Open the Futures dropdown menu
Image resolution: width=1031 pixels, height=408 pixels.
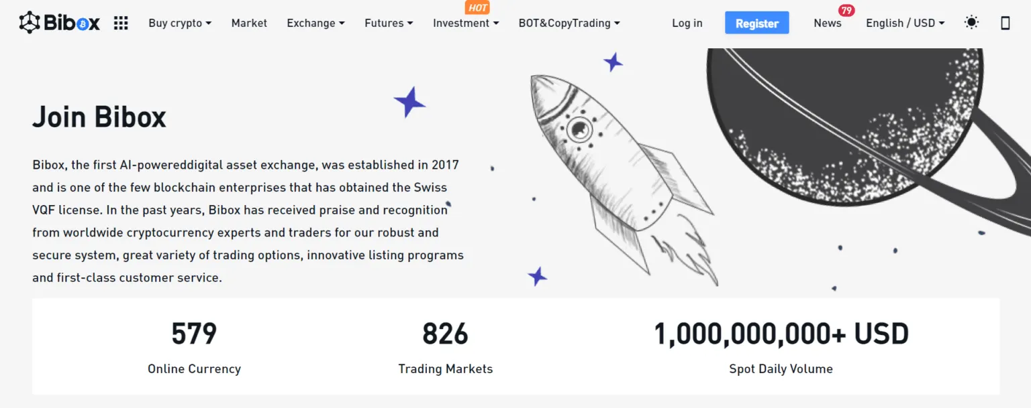point(389,23)
